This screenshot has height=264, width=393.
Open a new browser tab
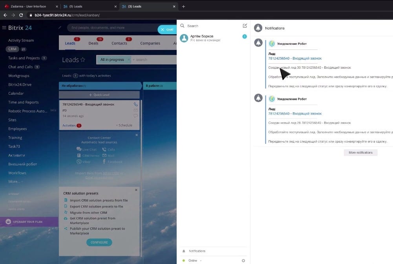[x=183, y=7]
